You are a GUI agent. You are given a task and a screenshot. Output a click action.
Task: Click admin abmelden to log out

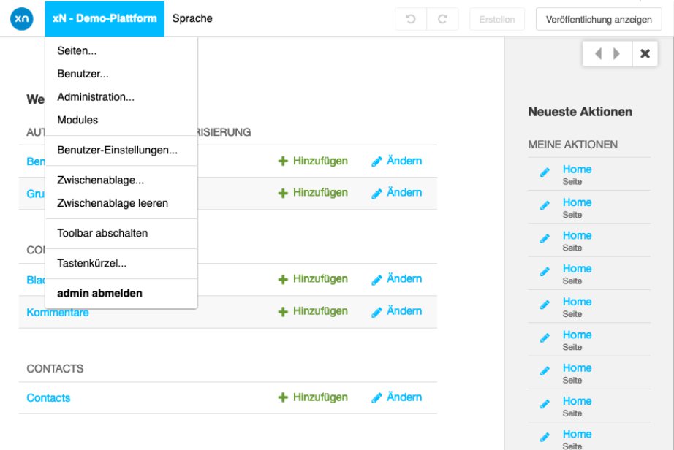(99, 293)
